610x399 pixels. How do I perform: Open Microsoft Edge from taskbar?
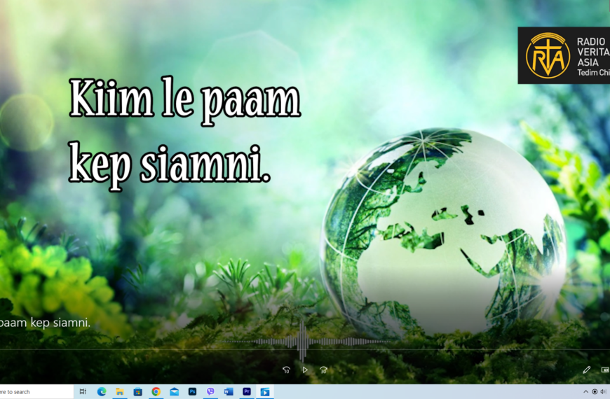[102, 391]
